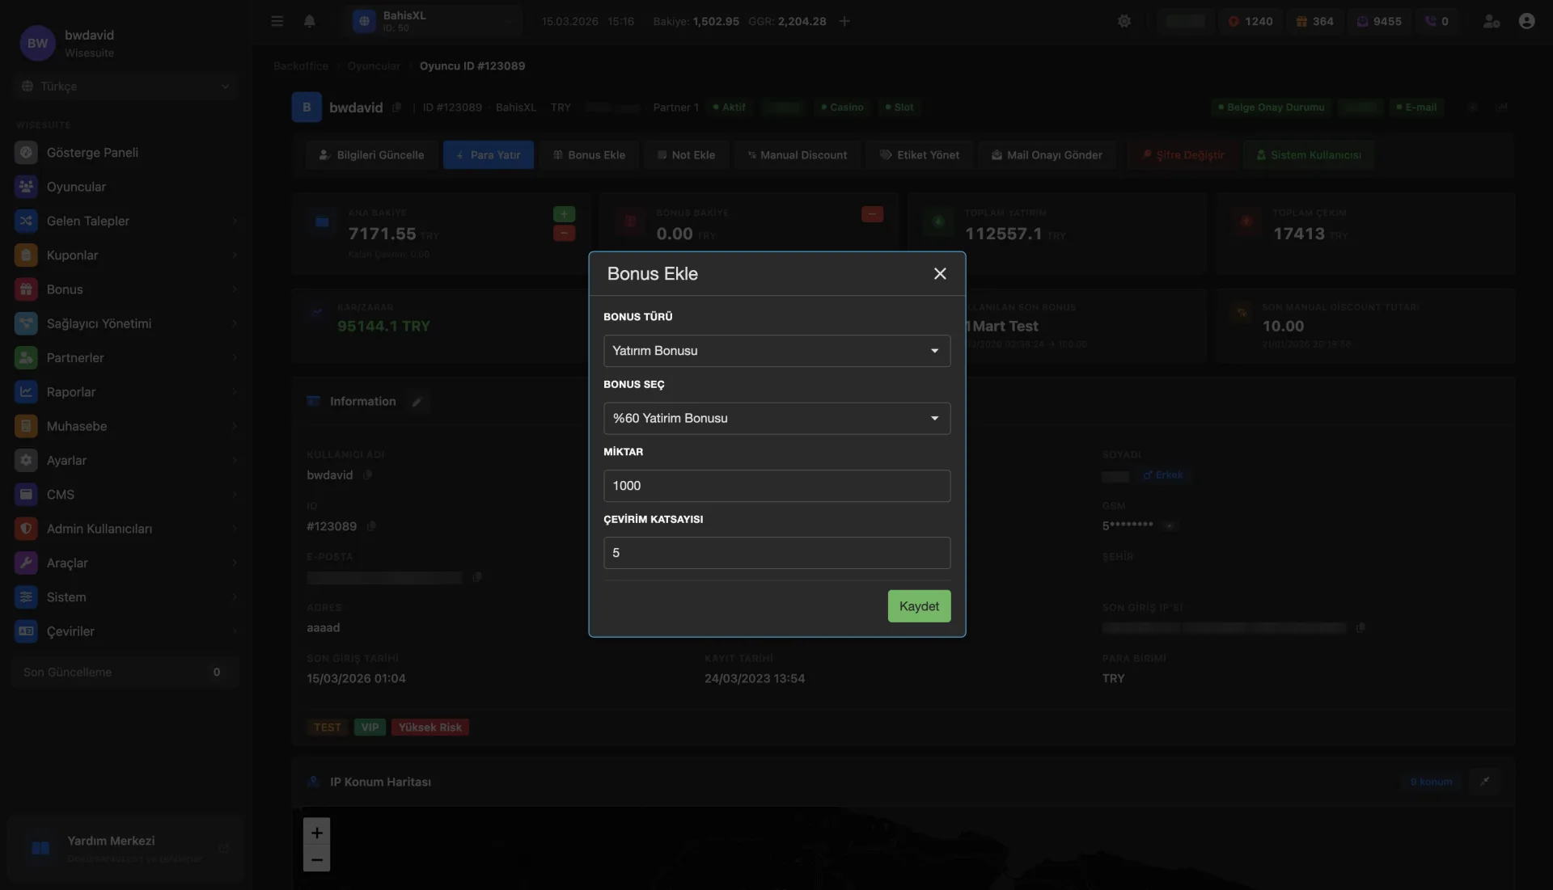Click the Kaydet button
The image size is (1553, 890).
(x=919, y=606)
